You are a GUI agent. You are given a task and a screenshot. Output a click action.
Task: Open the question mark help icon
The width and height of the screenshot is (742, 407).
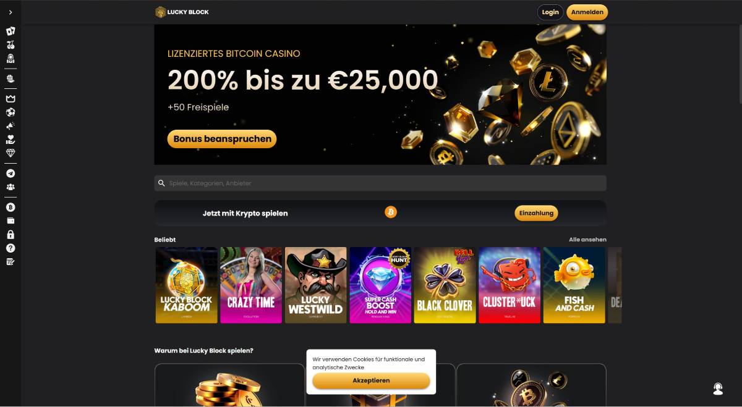click(11, 248)
